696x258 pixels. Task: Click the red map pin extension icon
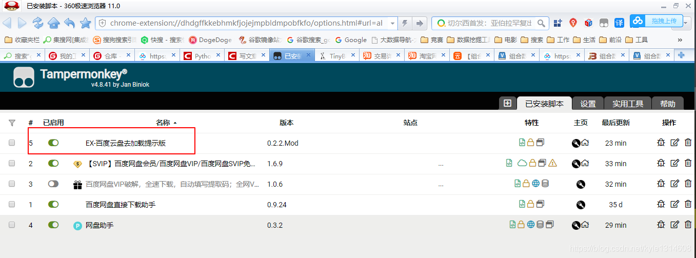[x=573, y=23]
